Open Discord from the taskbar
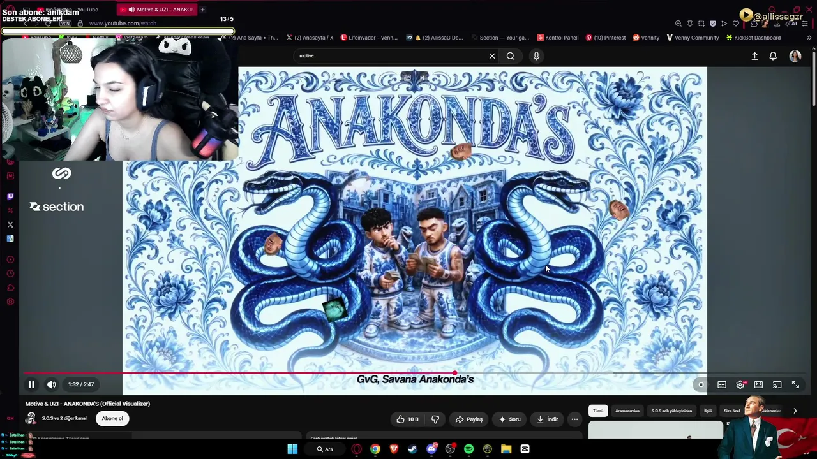The width and height of the screenshot is (817, 459). pyautogui.click(x=431, y=449)
